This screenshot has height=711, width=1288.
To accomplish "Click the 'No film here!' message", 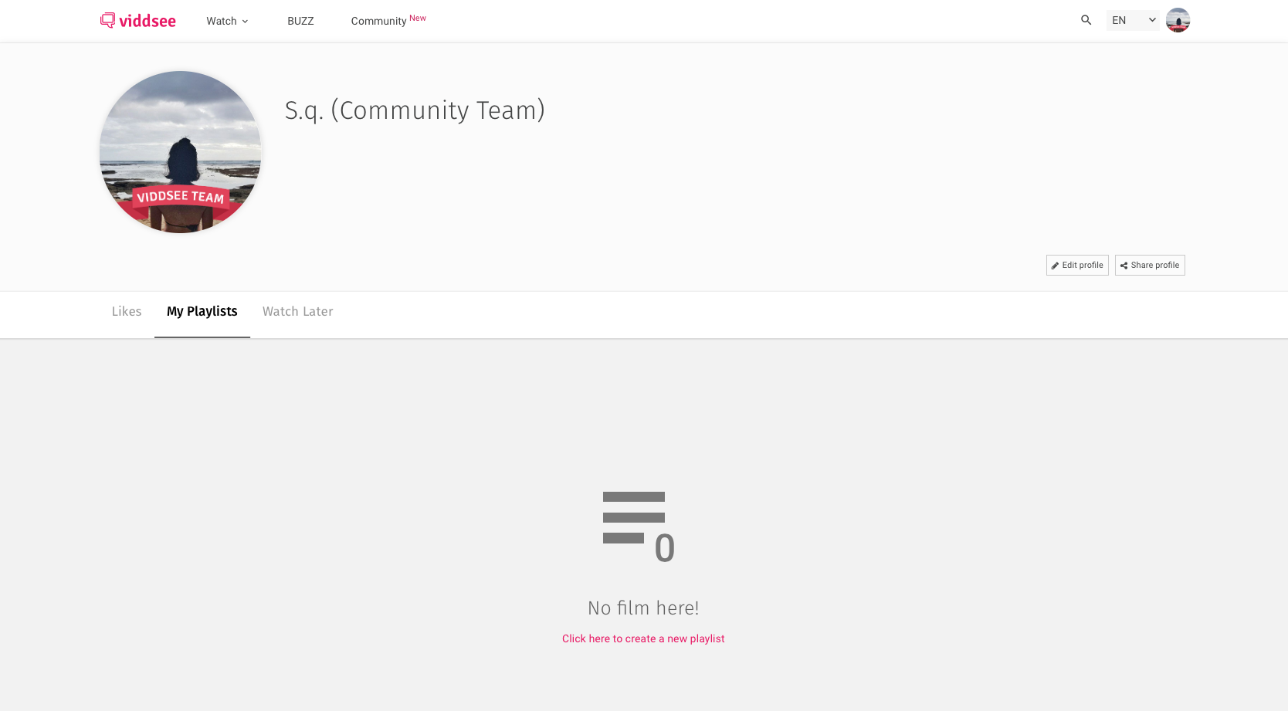I will coord(643,608).
